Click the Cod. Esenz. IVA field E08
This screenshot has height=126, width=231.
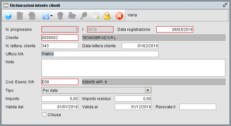[60, 82]
